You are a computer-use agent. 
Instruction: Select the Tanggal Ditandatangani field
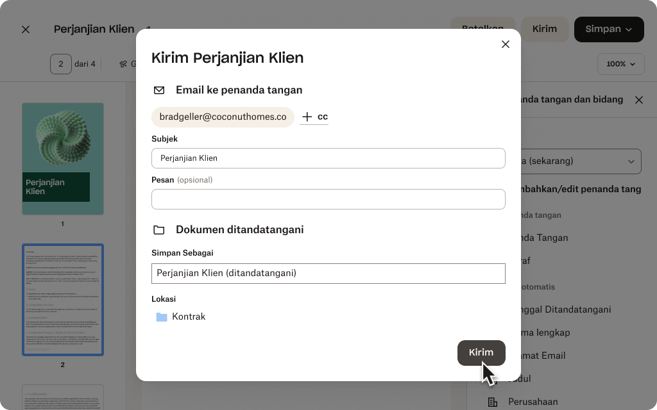566,309
